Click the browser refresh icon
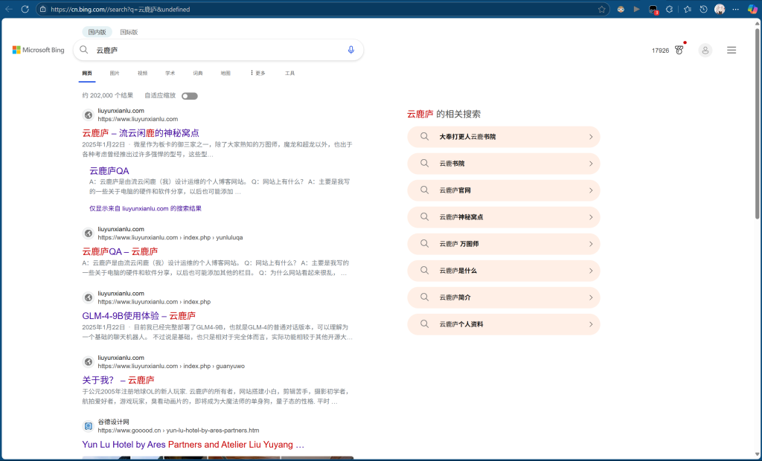This screenshot has height=461, width=762. click(25, 9)
